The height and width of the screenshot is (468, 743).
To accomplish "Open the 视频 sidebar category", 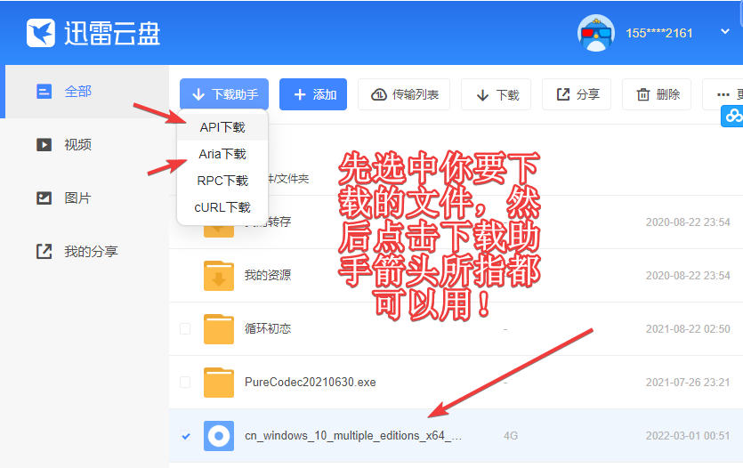I will pyautogui.click(x=85, y=144).
